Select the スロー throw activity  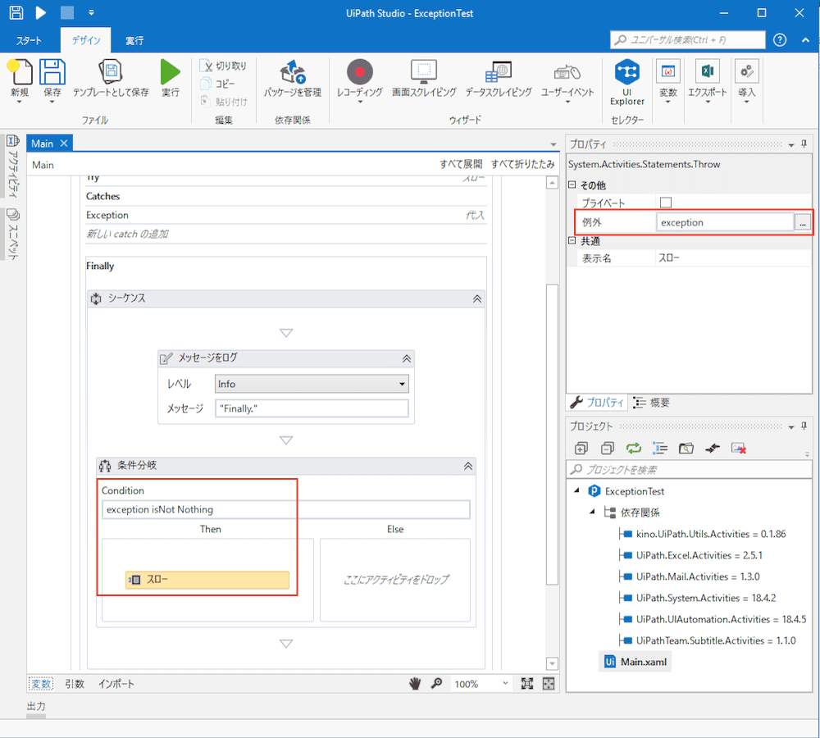pos(207,580)
